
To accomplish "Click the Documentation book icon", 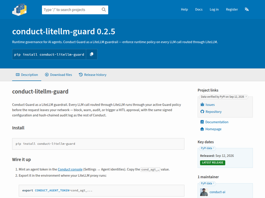I will pos(202,122).
